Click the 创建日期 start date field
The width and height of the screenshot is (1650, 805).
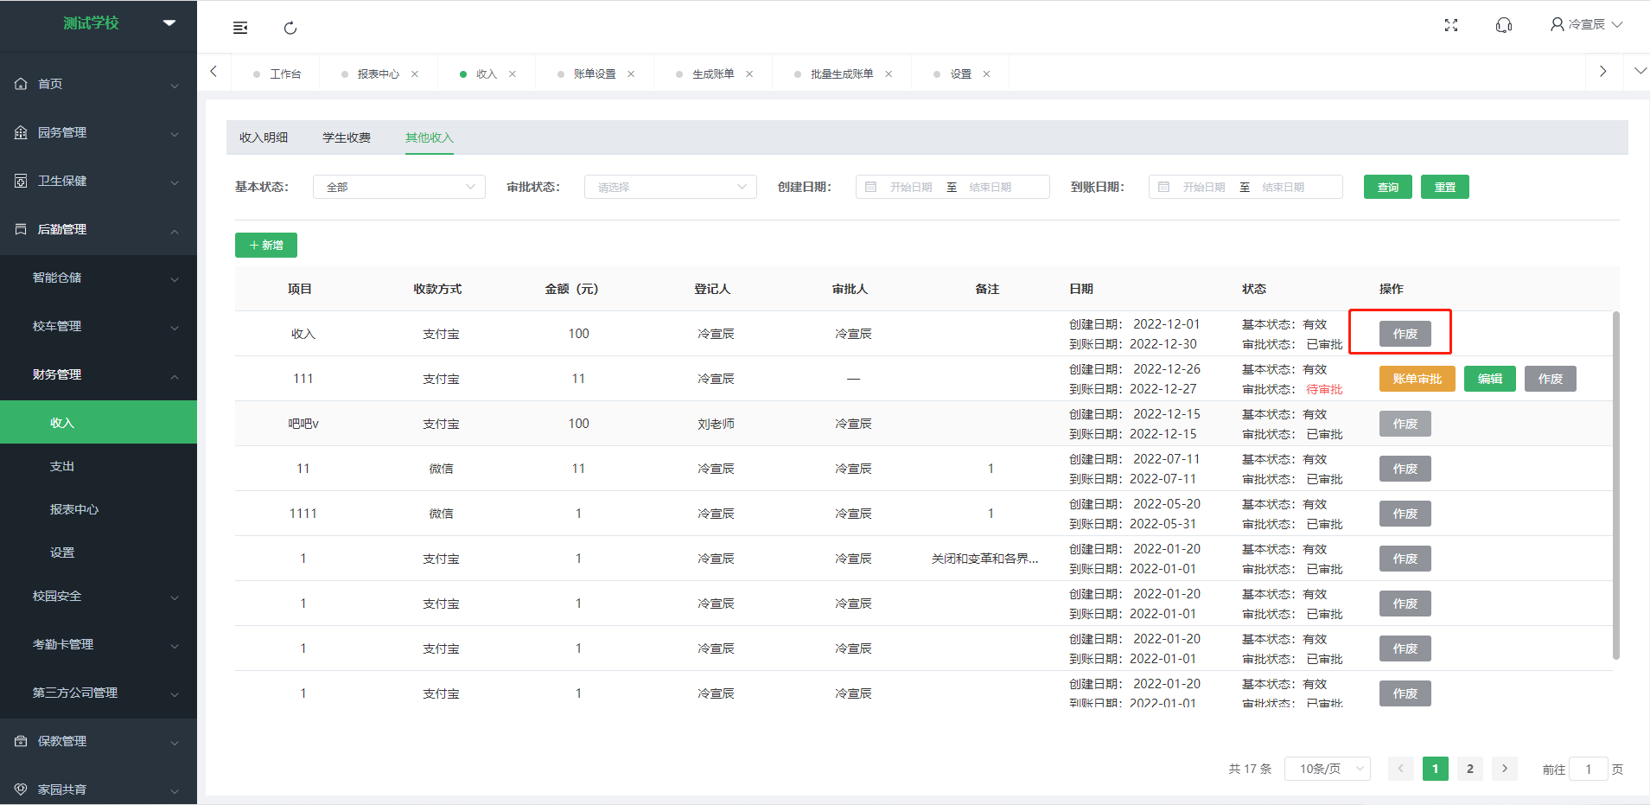coord(911,187)
